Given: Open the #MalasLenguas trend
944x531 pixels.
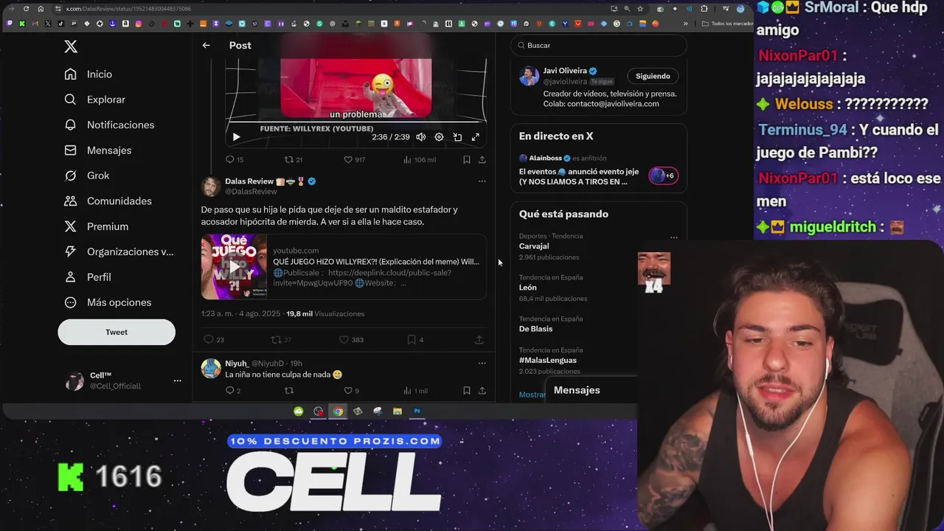Looking at the screenshot, I should point(547,360).
